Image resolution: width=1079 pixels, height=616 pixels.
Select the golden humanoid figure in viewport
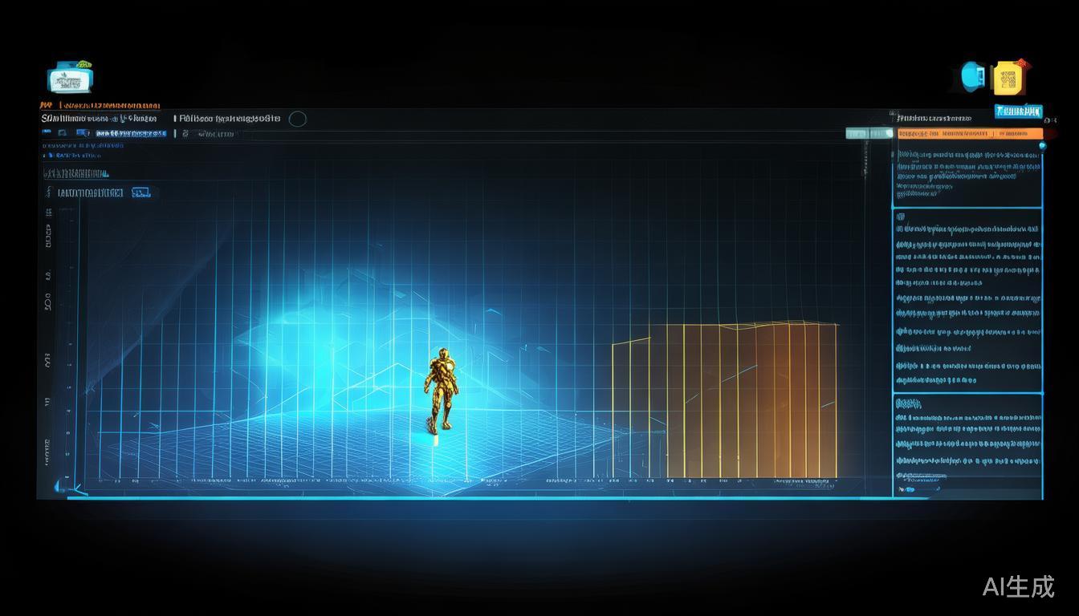pyautogui.click(x=440, y=391)
